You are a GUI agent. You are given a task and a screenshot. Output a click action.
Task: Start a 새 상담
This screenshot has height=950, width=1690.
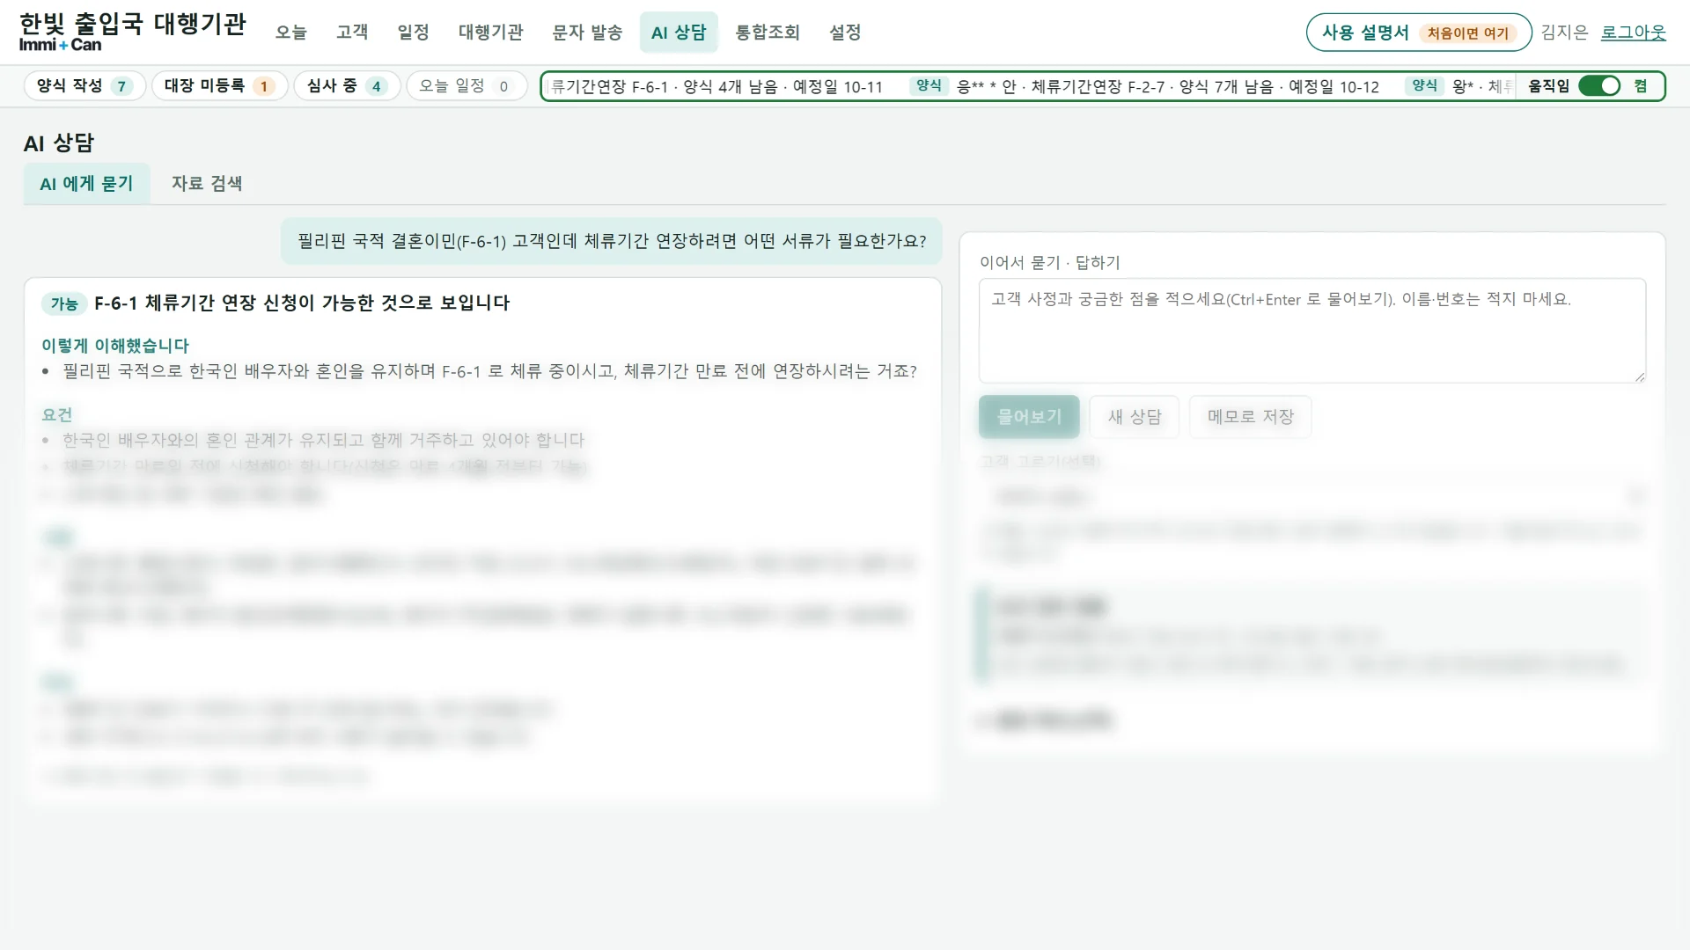pyautogui.click(x=1135, y=417)
